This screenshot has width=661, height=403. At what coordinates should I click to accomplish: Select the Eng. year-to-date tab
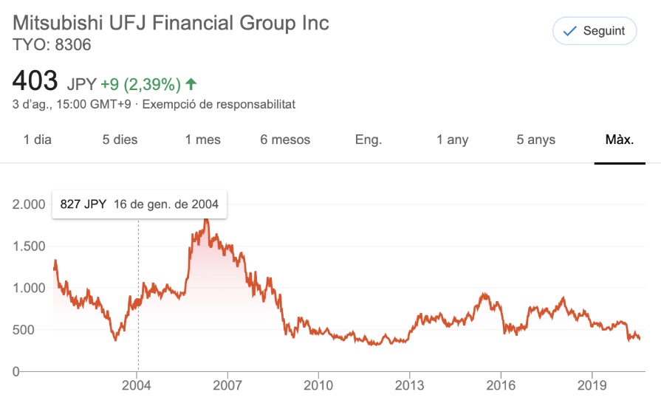click(x=369, y=139)
